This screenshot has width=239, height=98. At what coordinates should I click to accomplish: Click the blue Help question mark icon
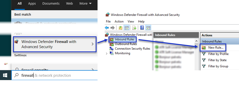142,28
